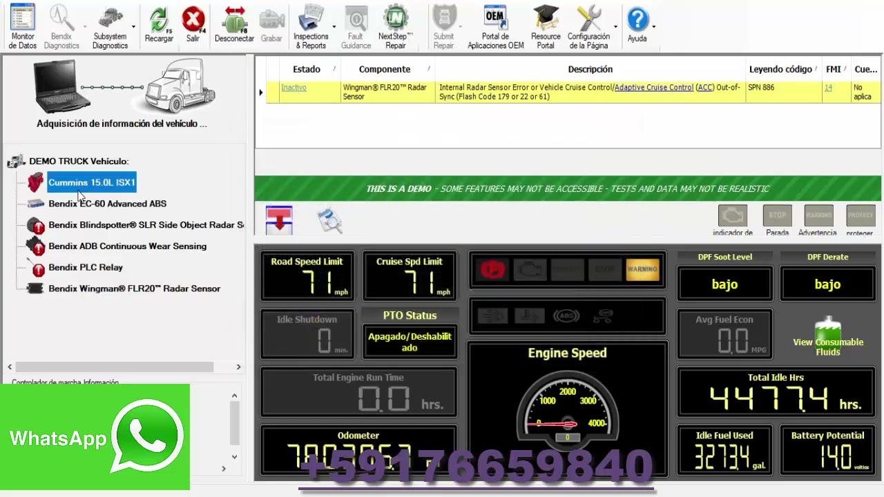Sort by Leyendo código column header
The width and height of the screenshot is (884, 497).
click(783, 69)
